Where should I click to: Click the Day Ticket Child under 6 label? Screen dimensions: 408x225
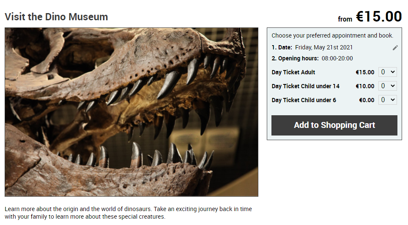(304, 100)
